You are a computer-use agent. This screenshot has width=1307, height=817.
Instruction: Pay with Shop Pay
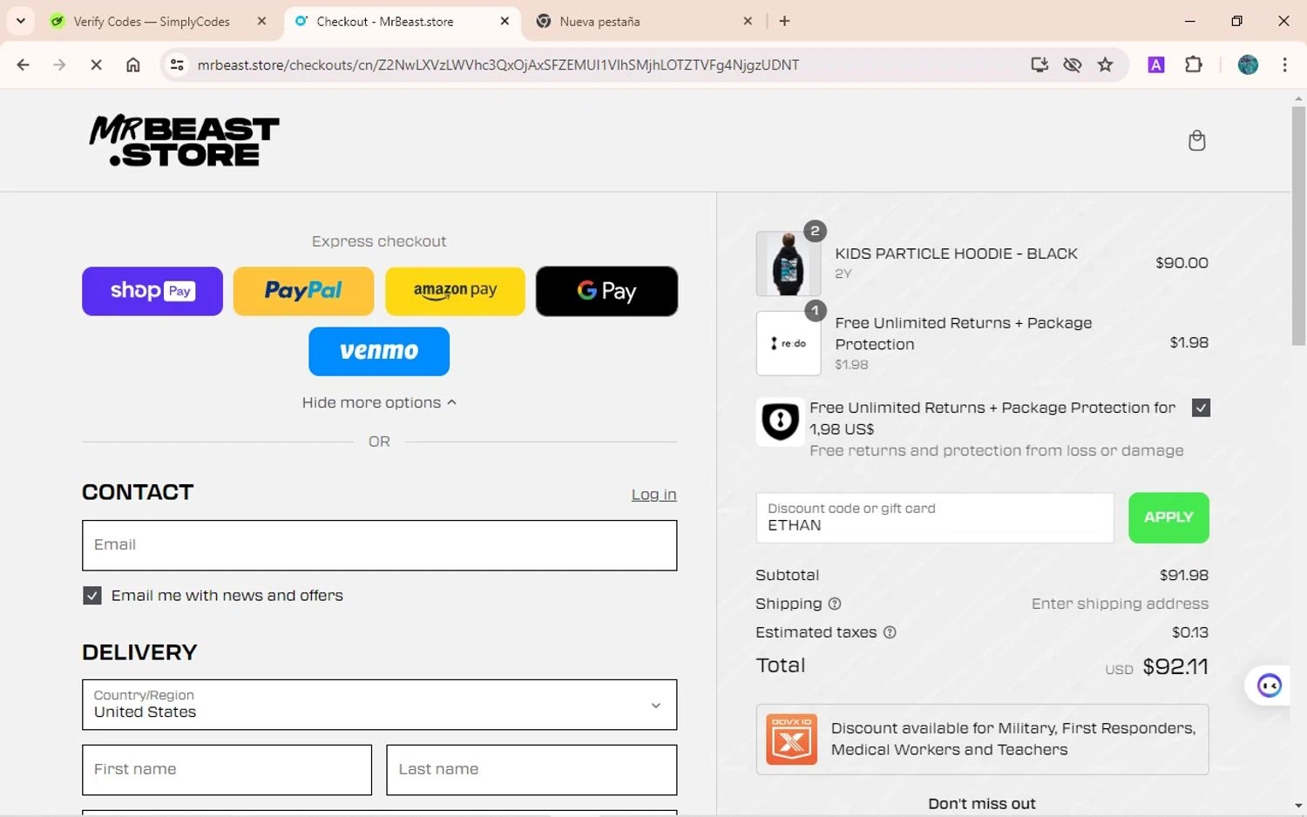pyautogui.click(x=152, y=291)
